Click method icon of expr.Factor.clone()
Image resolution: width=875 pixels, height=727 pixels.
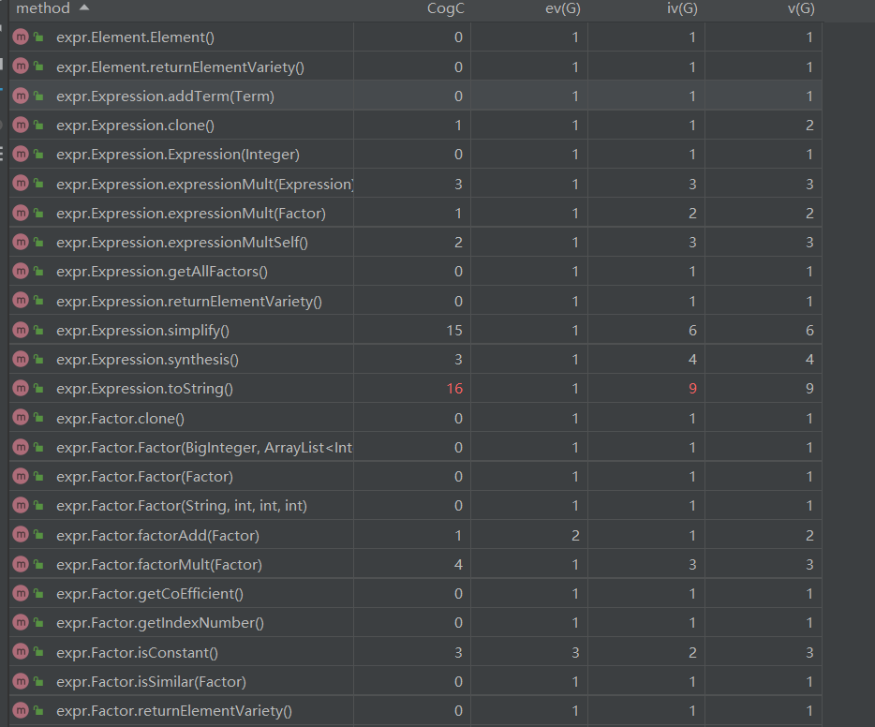[x=21, y=418]
